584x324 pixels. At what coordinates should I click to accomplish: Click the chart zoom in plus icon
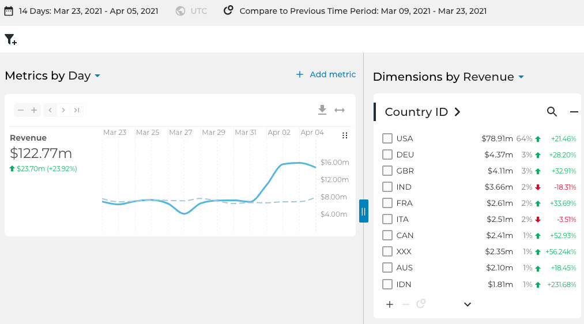pos(34,110)
